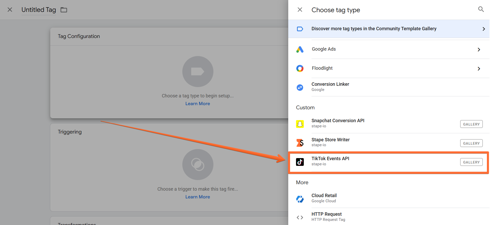Select the Google Ads label
This screenshot has width=490, height=225.
pos(324,49)
